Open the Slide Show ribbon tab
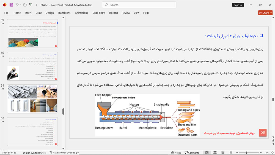Screen dimensions: 275x155 tap(99, 13)
